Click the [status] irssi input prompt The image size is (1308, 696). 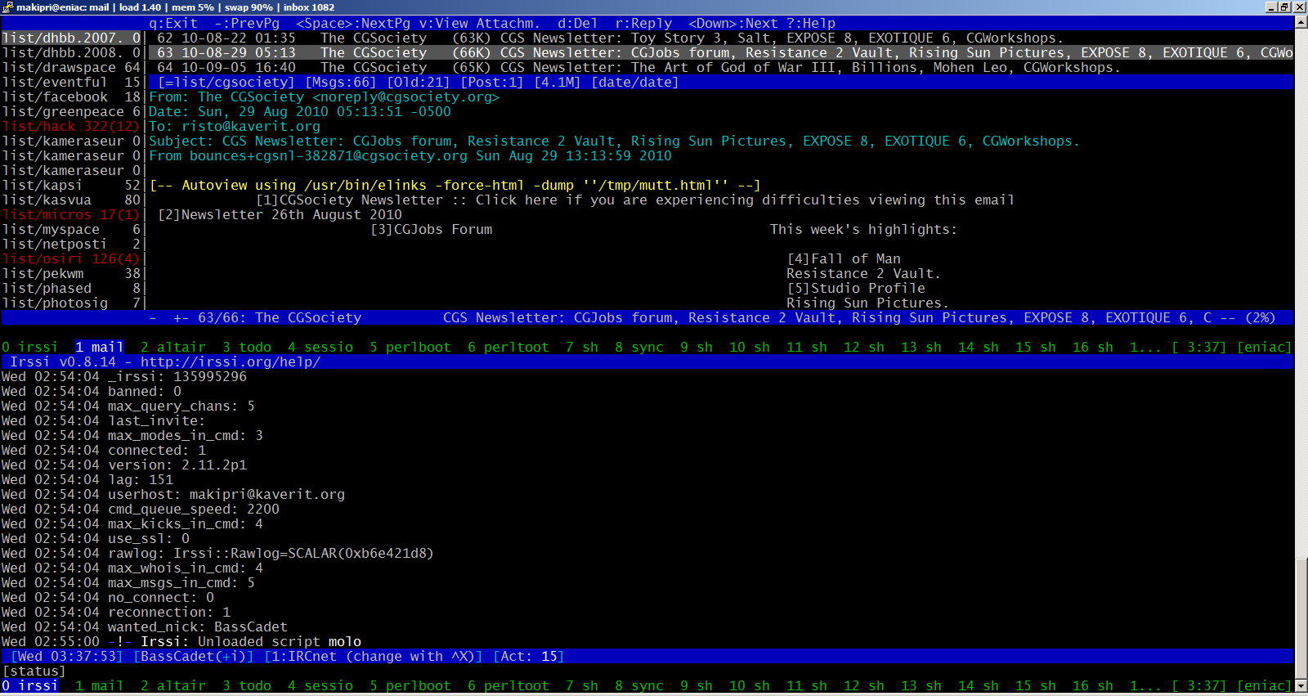(x=34, y=671)
